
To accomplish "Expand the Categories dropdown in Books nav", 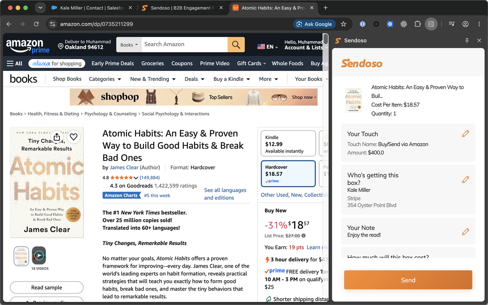I will point(105,79).
